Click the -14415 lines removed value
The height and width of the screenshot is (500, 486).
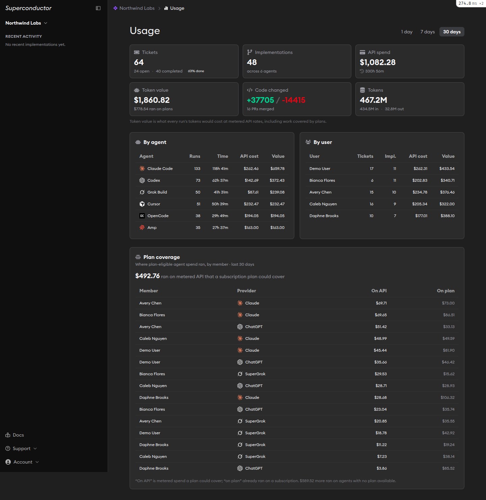tap(294, 100)
